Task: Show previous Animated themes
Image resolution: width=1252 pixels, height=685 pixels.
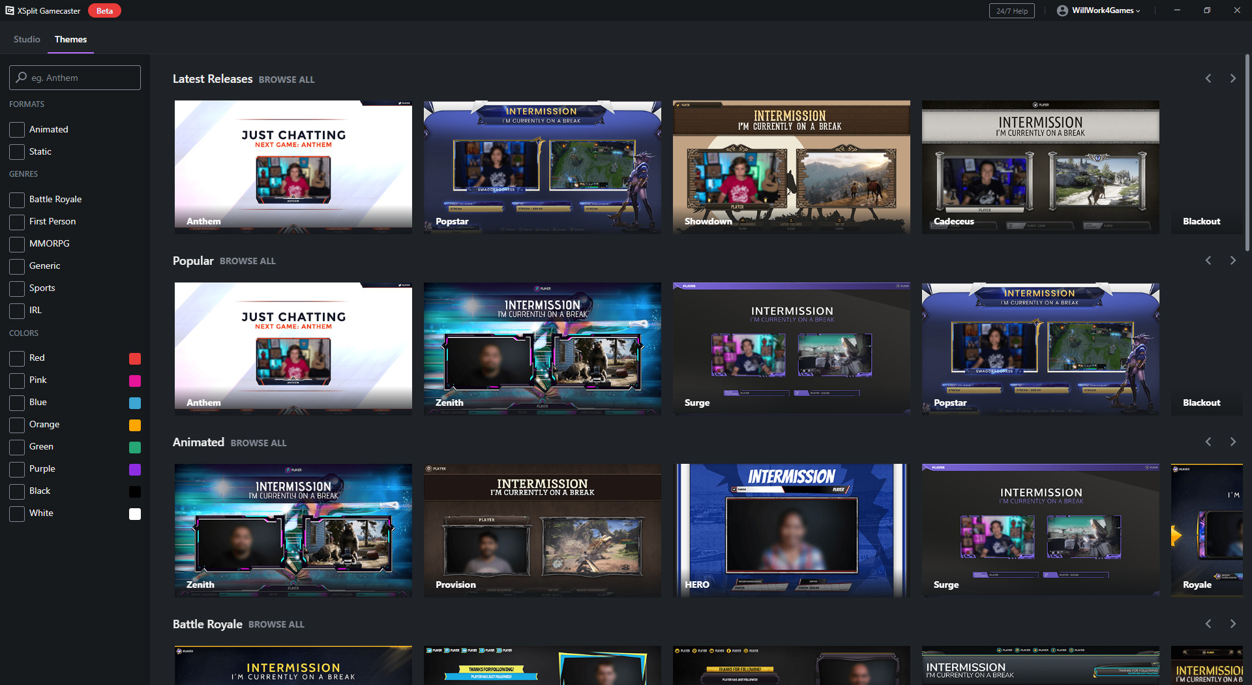Action: click(1208, 442)
